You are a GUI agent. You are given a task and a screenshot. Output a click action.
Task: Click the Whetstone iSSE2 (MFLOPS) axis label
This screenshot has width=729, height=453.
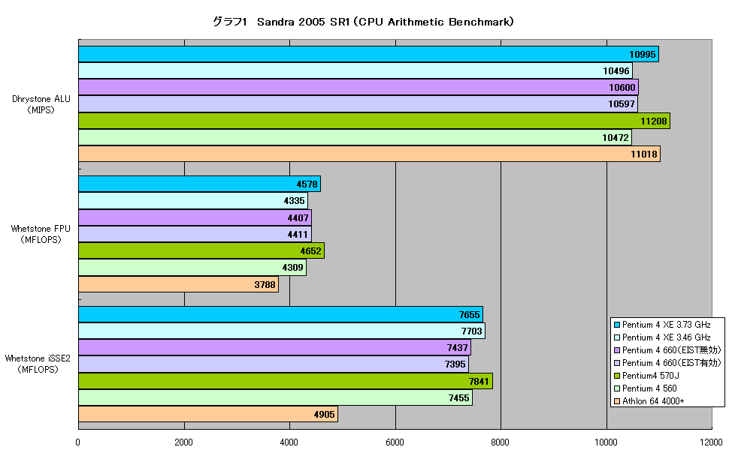[x=38, y=364]
